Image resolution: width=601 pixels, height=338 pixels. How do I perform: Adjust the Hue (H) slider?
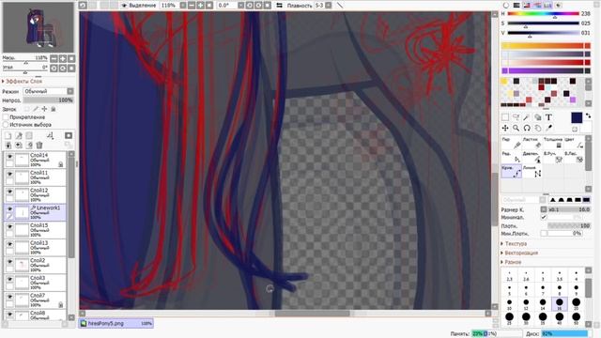(x=544, y=14)
